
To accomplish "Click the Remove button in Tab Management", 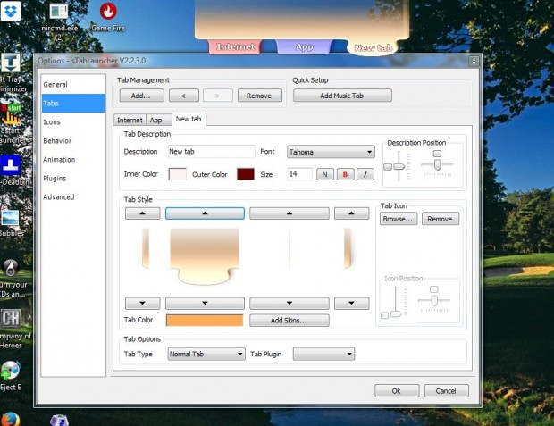I will click(260, 96).
